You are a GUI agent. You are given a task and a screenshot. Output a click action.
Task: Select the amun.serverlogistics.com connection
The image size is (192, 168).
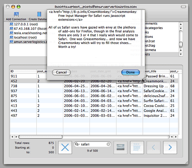[28, 42]
